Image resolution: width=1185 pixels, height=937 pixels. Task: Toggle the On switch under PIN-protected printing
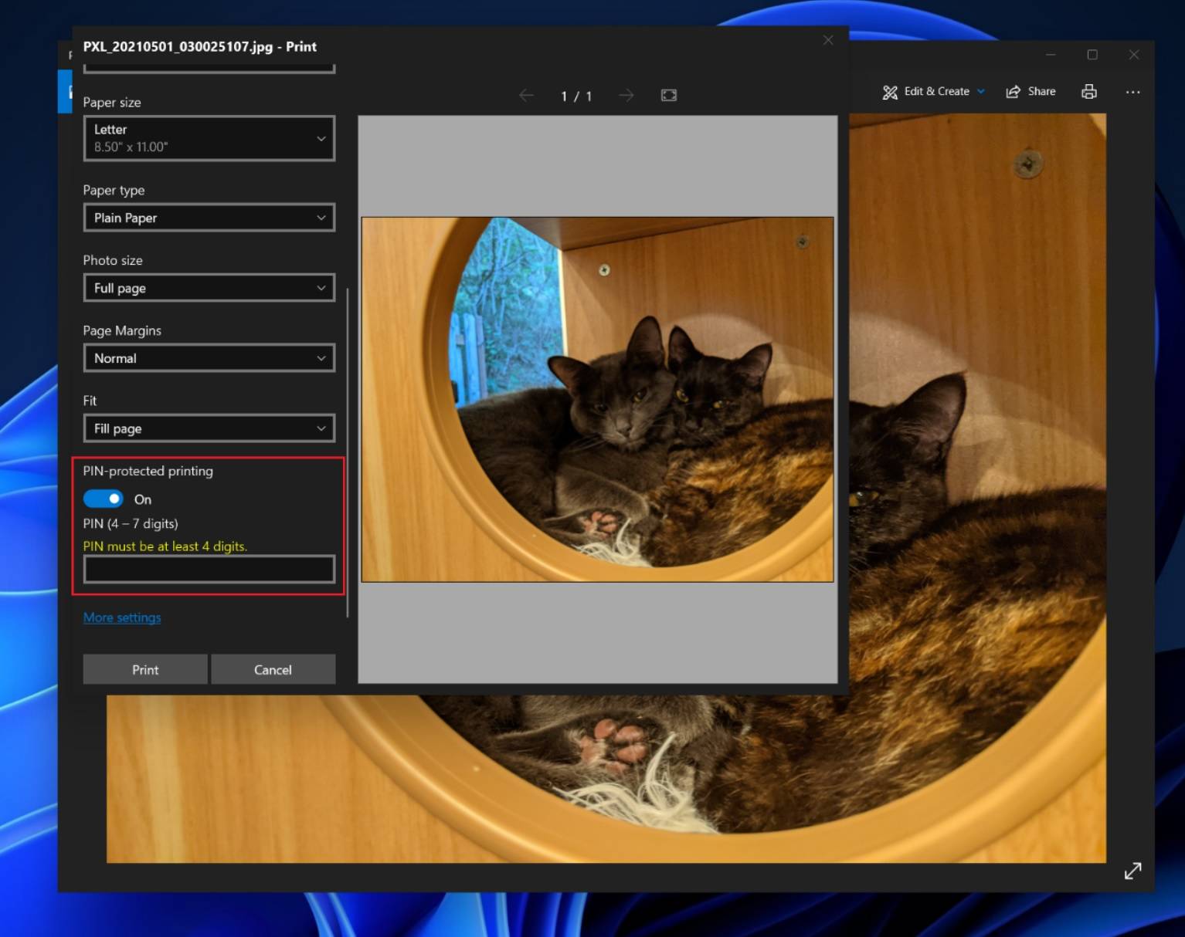click(103, 499)
